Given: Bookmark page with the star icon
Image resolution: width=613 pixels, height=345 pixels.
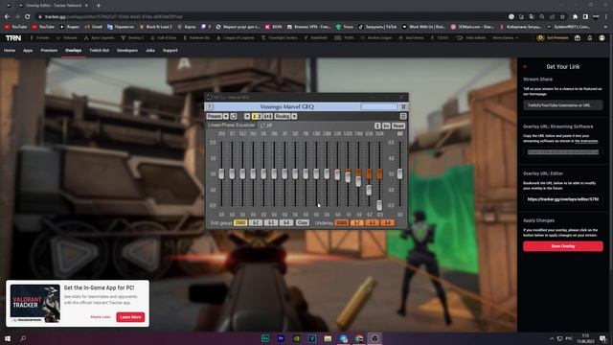Looking at the screenshot, I should (562, 17).
